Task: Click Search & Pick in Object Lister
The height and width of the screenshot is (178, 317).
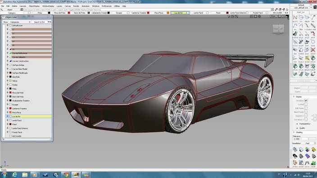Action: pyautogui.click(x=40, y=22)
